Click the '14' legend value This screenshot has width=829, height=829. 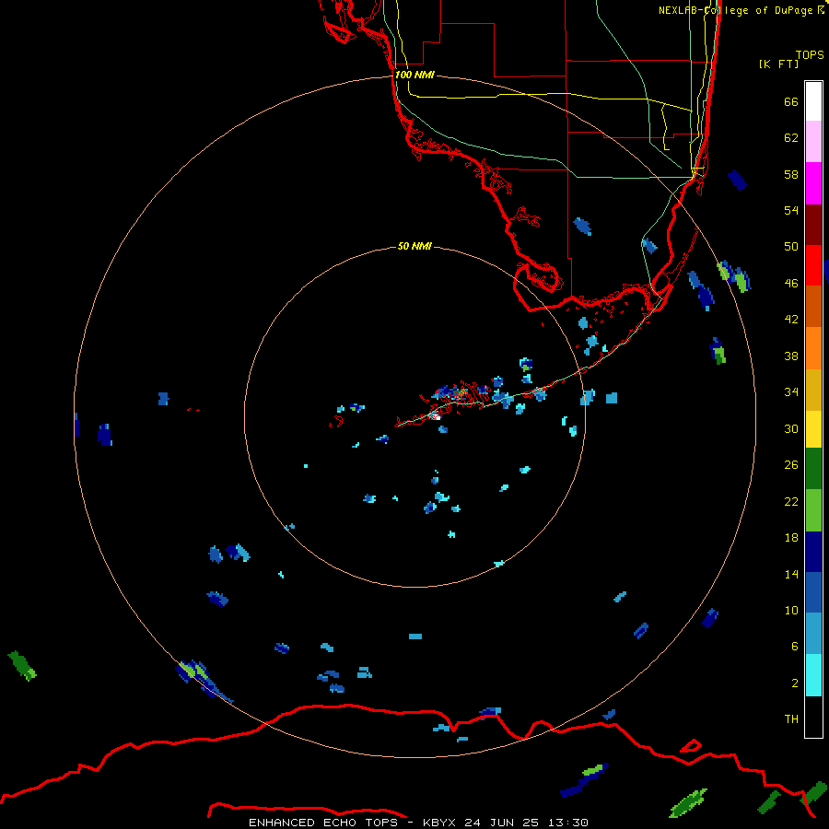[791, 574]
